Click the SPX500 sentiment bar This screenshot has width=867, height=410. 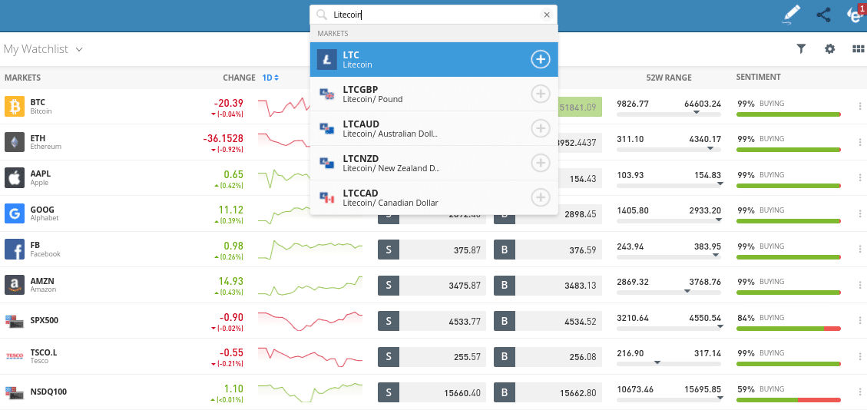[x=789, y=329]
